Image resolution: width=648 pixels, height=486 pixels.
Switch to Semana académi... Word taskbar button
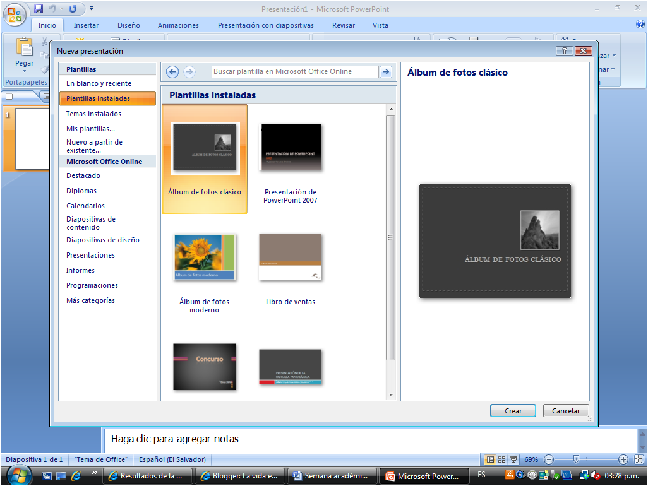click(332, 476)
